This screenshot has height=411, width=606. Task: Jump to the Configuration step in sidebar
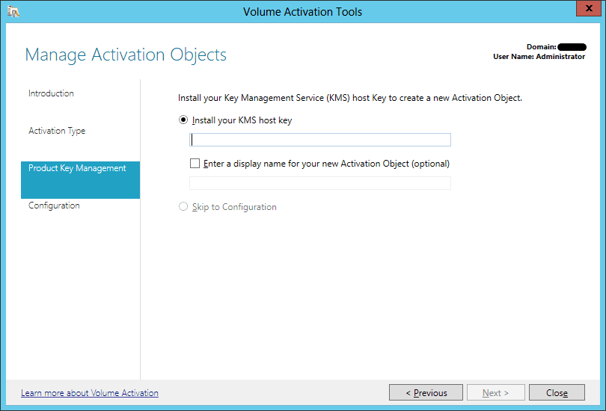pyautogui.click(x=54, y=205)
